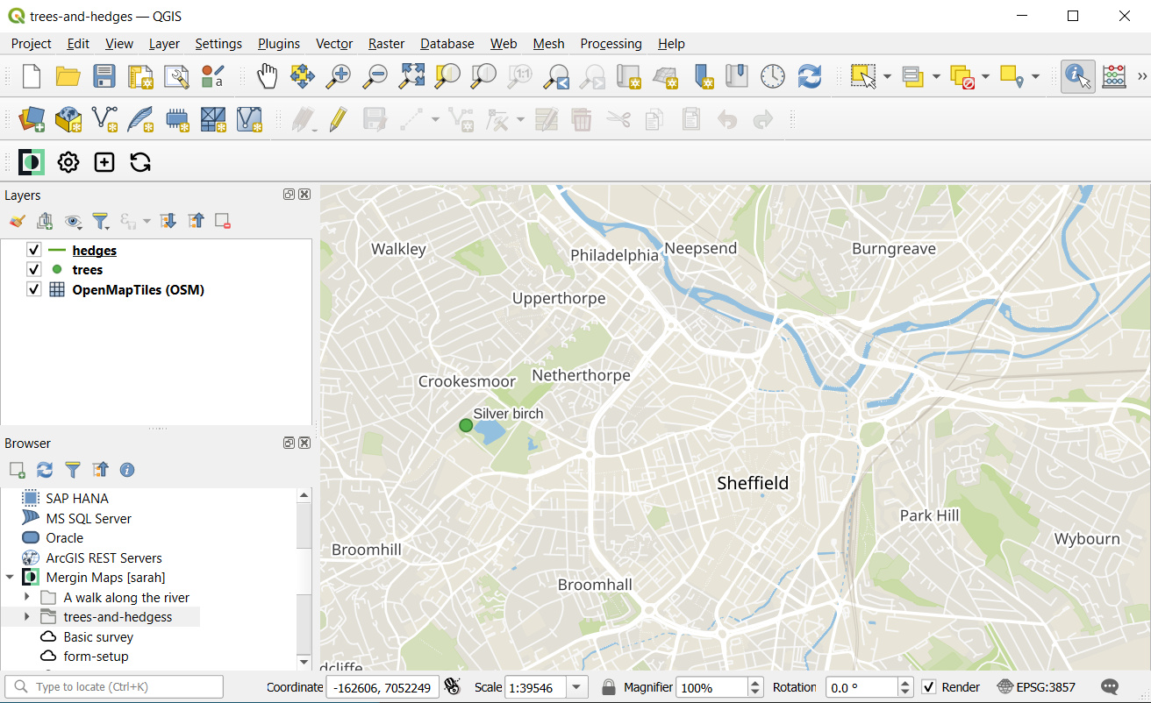Open the Scale dropdown arrow

[x=577, y=687]
